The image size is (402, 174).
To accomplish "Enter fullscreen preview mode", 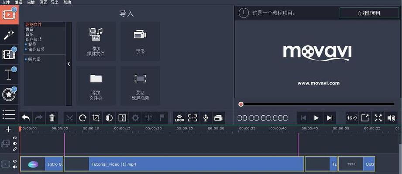I will click(x=378, y=118).
